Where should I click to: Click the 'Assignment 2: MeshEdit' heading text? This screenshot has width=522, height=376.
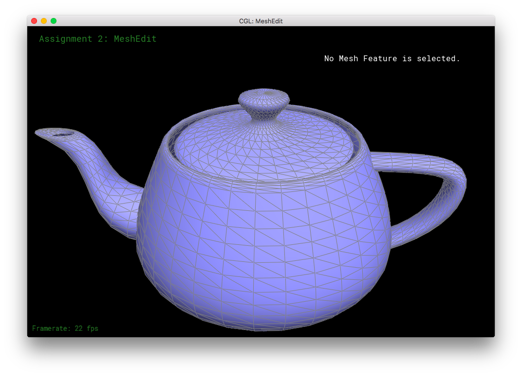point(98,39)
